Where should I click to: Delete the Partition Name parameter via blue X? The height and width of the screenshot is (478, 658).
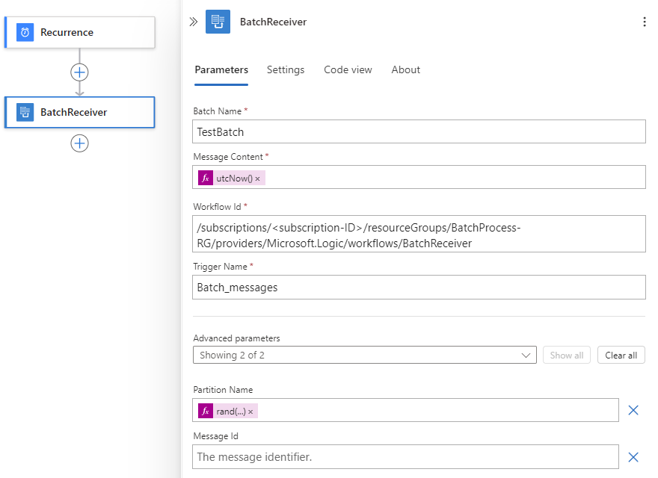point(633,410)
